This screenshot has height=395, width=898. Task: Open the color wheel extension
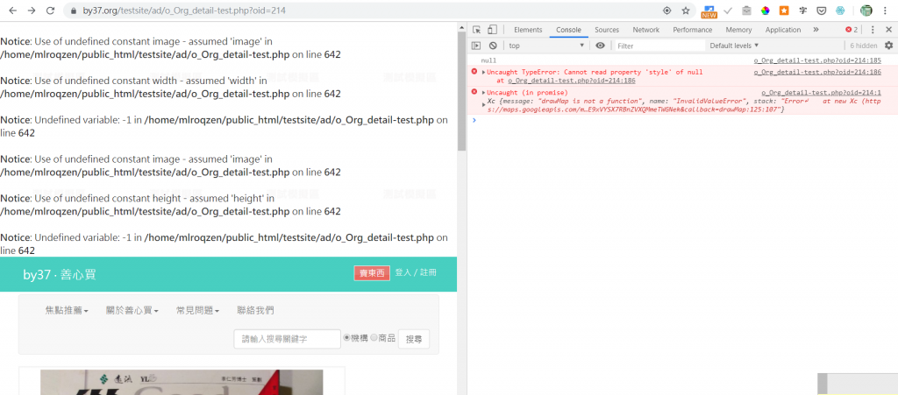[765, 11]
